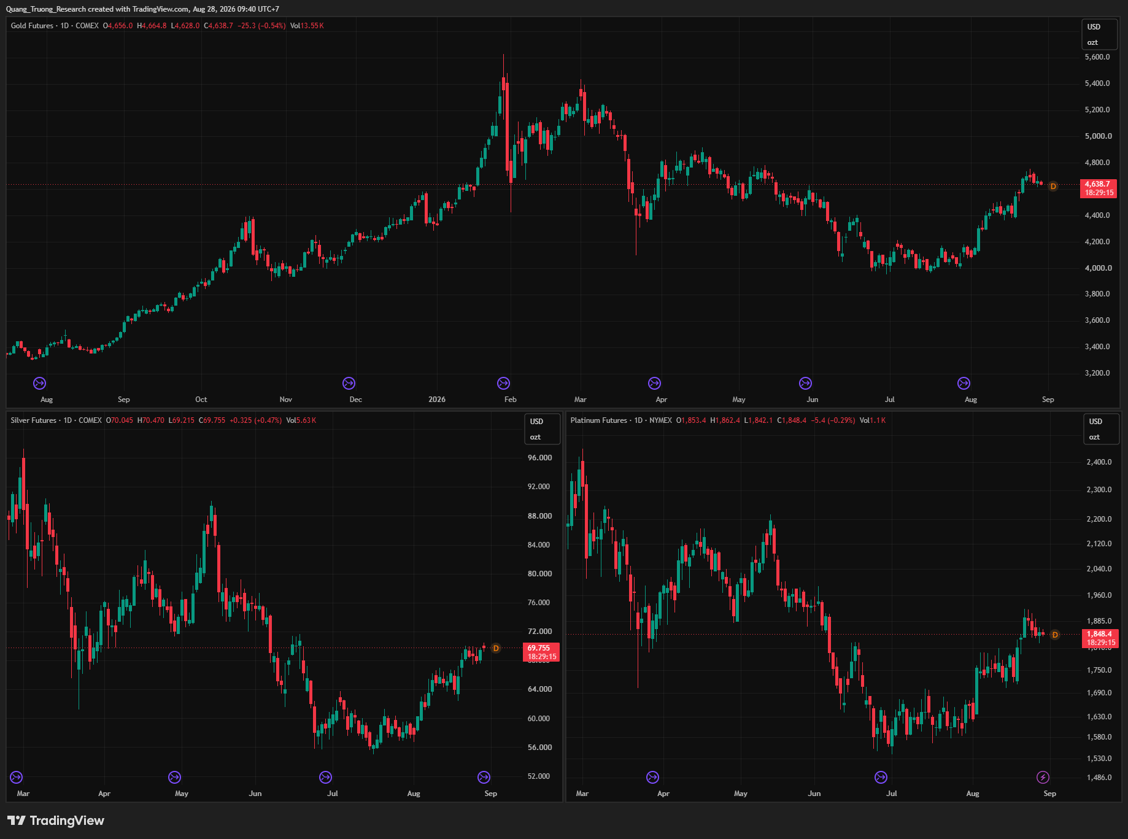Click the Gold volume value 'Vol13.55K'
The height and width of the screenshot is (839, 1128).
point(307,26)
